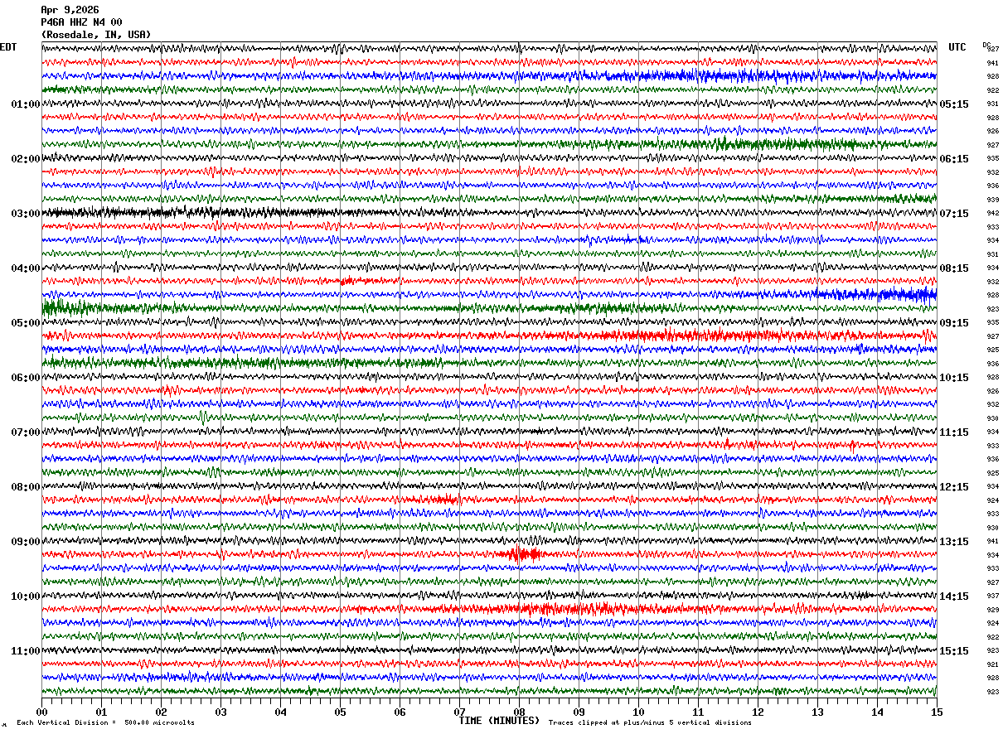Image resolution: width=1003 pixels, height=734 pixels.
Task: Click the 15:15 UTC time label
Action: 954,651
